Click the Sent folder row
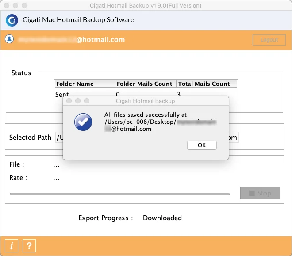The height and width of the screenshot is (256, 292). [x=146, y=94]
